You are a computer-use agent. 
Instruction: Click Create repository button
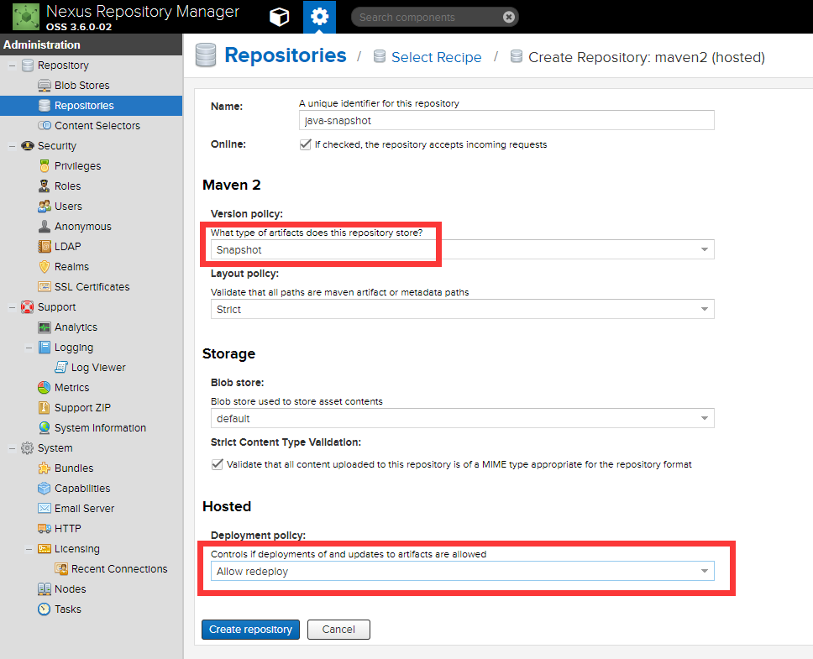pyautogui.click(x=250, y=630)
